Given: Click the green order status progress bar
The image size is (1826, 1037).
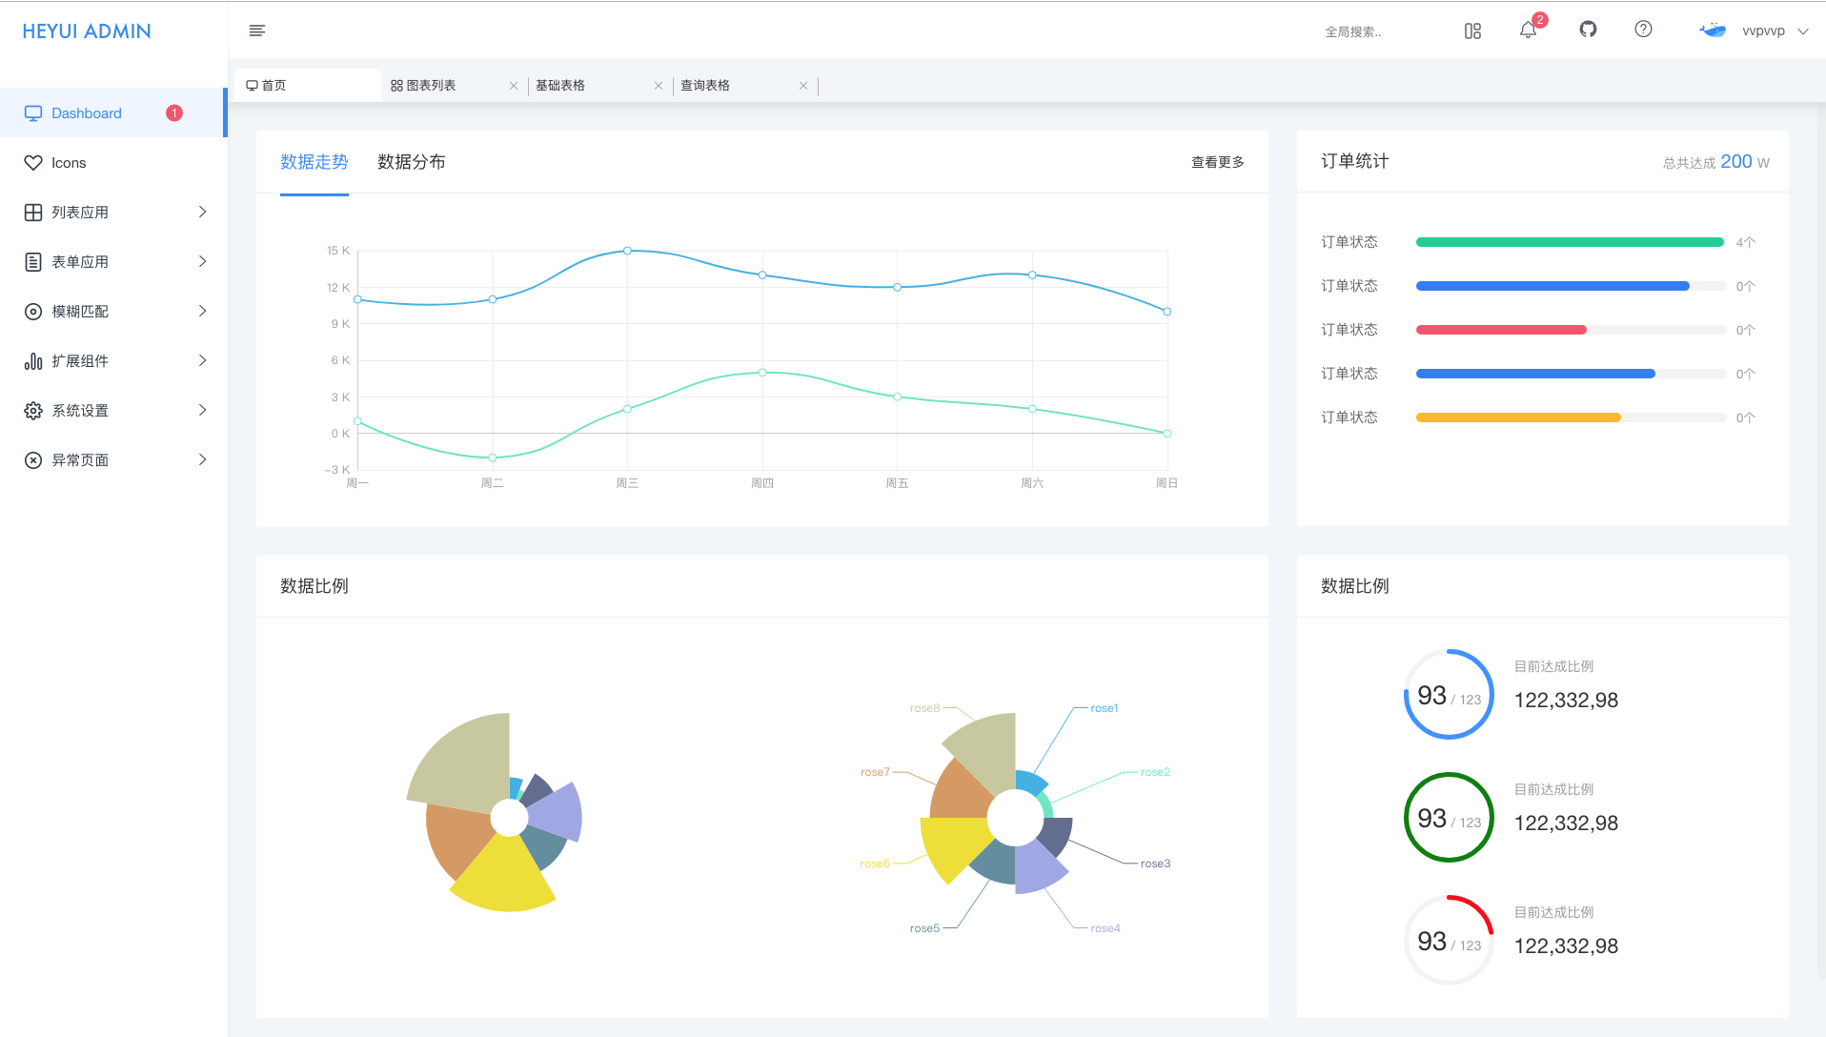Looking at the screenshot, I should coord(1570,242).
